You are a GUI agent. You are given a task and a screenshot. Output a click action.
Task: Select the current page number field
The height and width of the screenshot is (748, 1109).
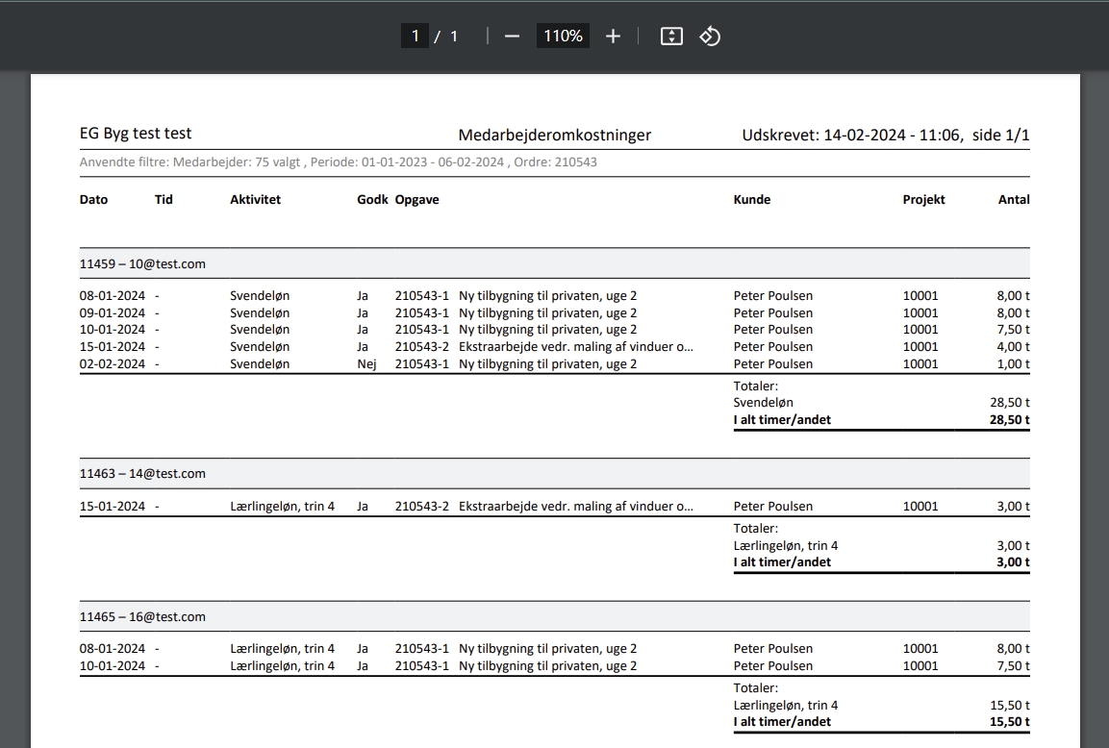tap(415, 37)
